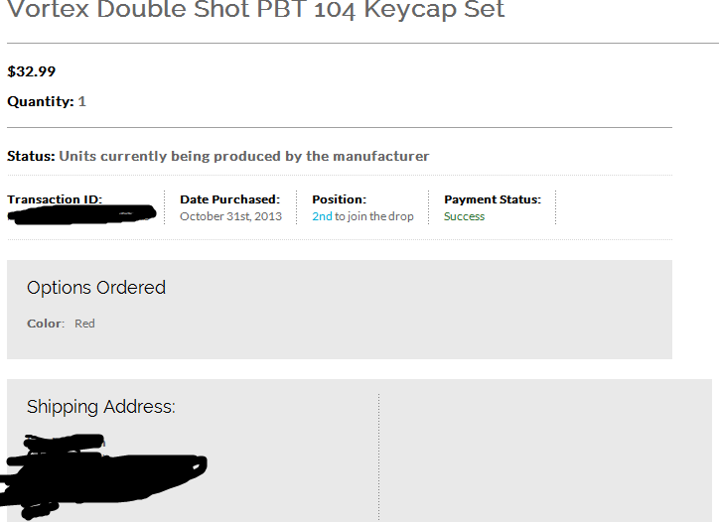The width and height of the screenshot is (719, 522).
Task: Click the Options Ordered heading
Action: click(x=96, y=288)
